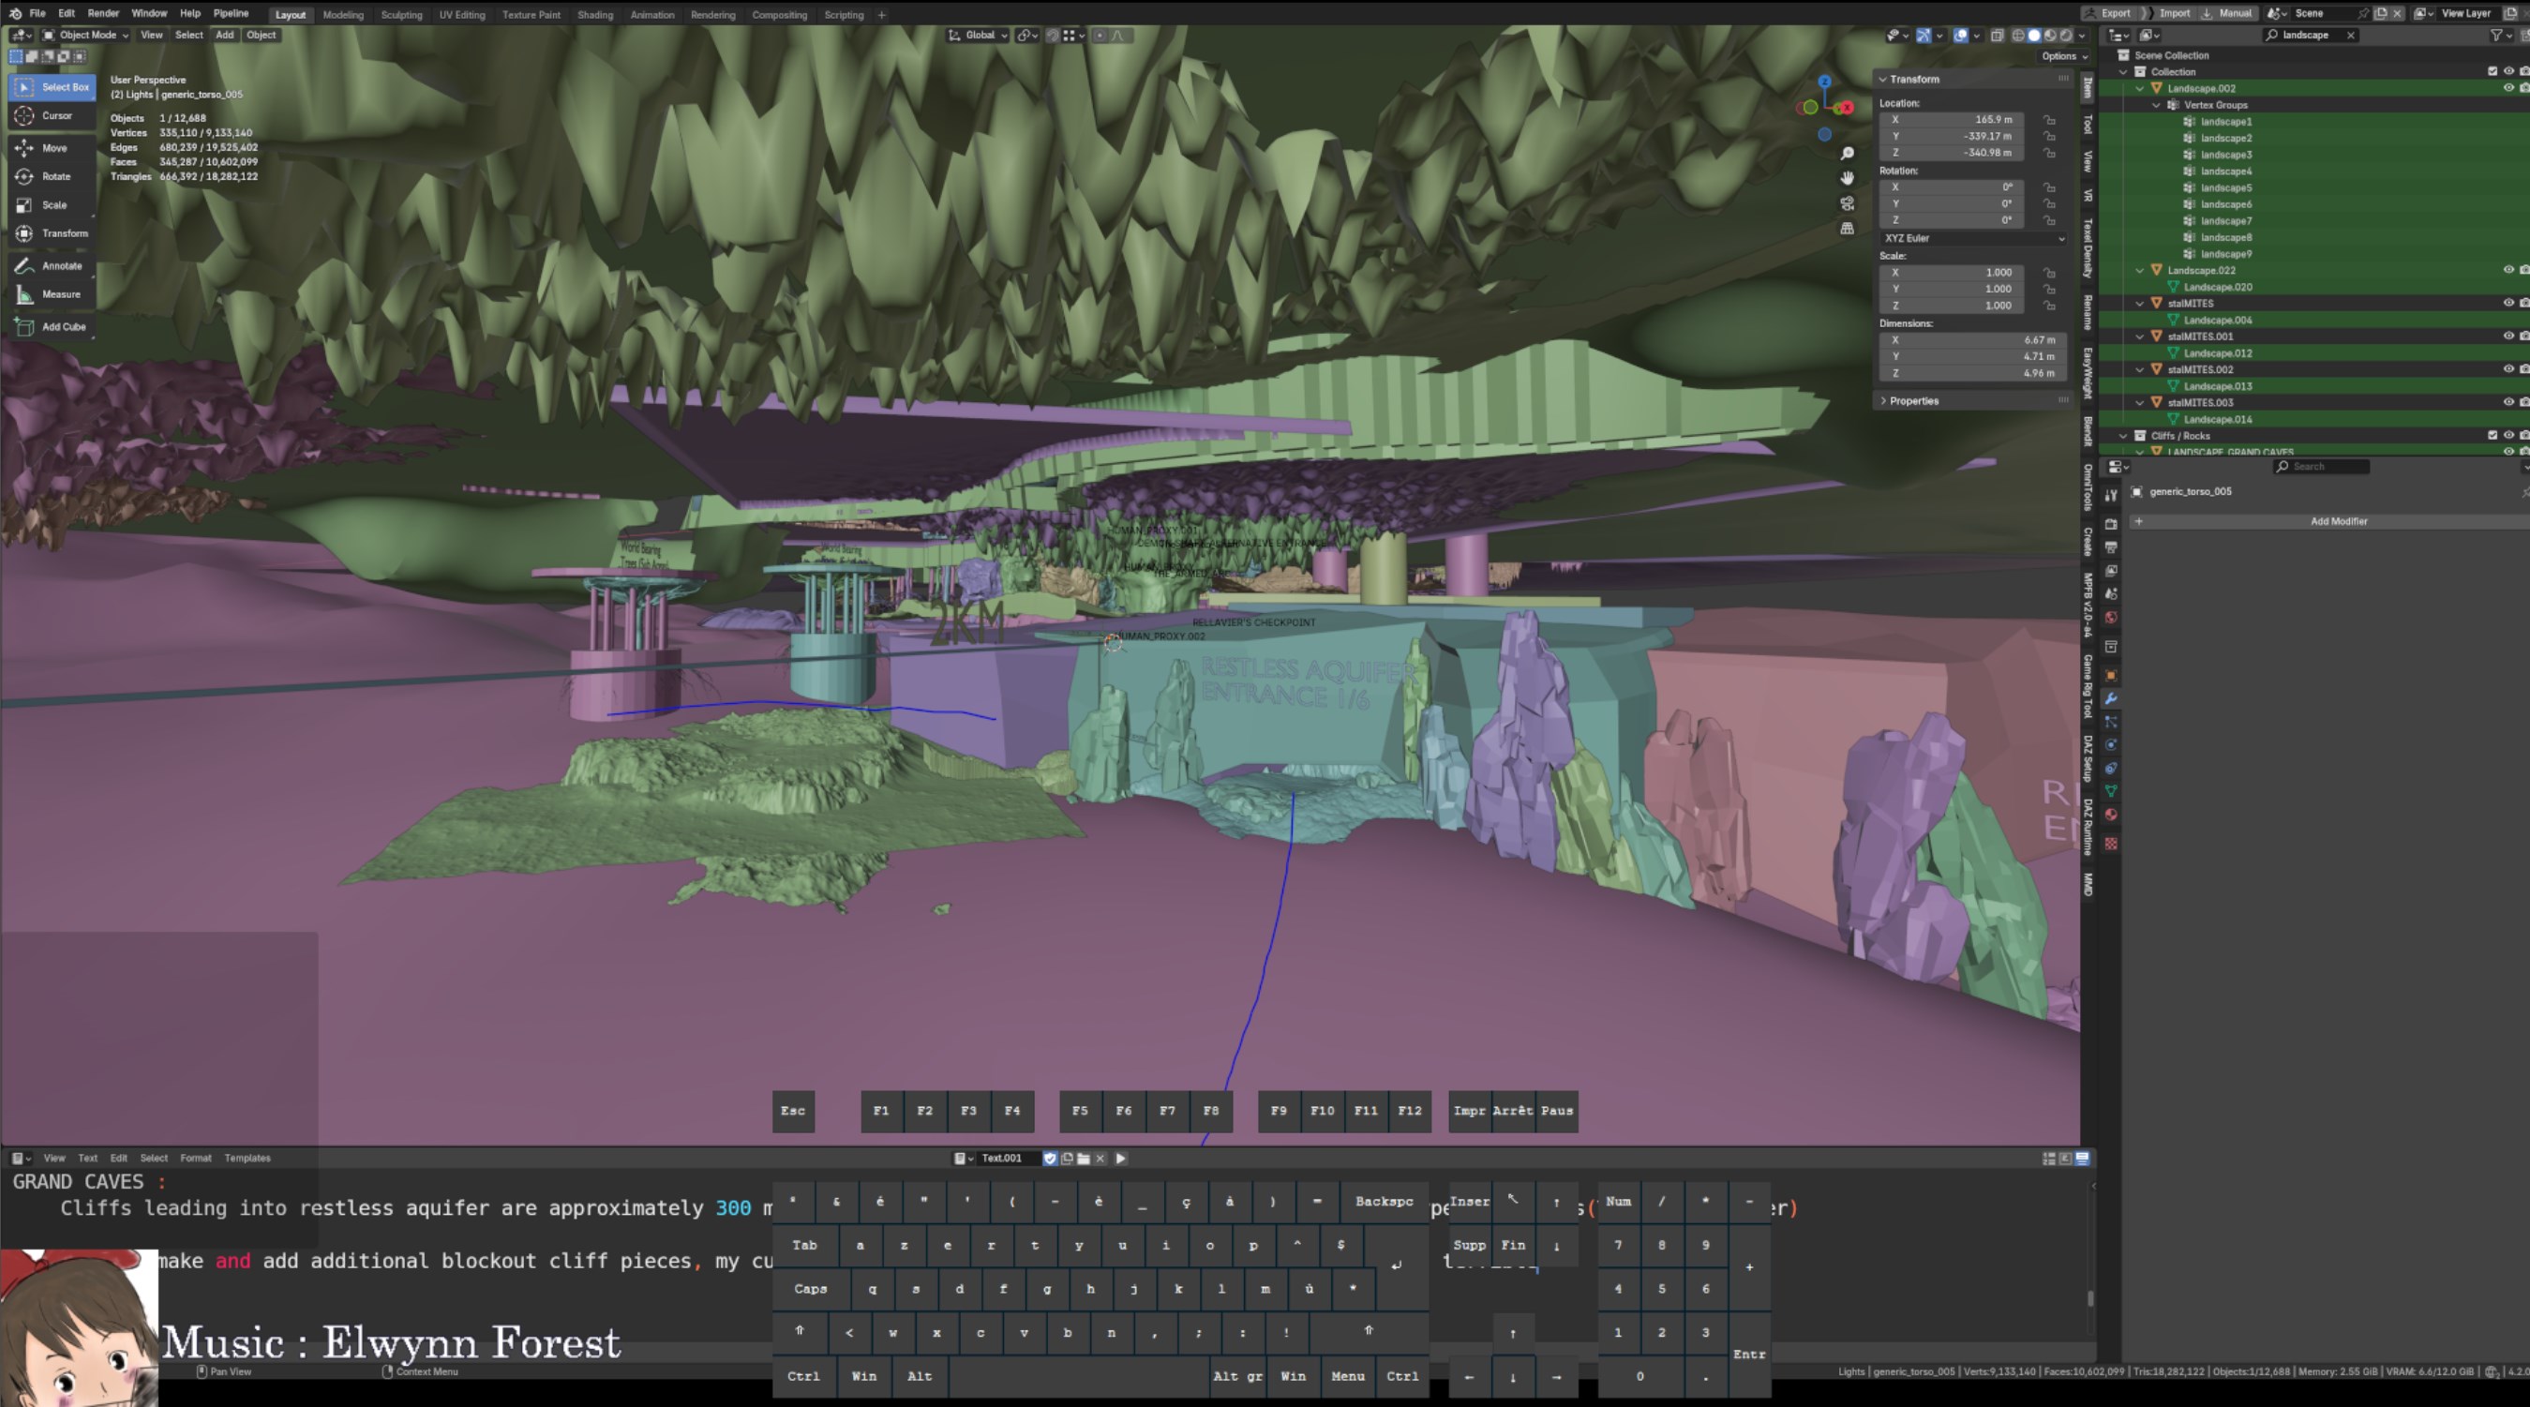The height and width of the screenshot is (1407, 2530).
Task: Switch to UV Editing workspace tab
Action: click(461, 15)
